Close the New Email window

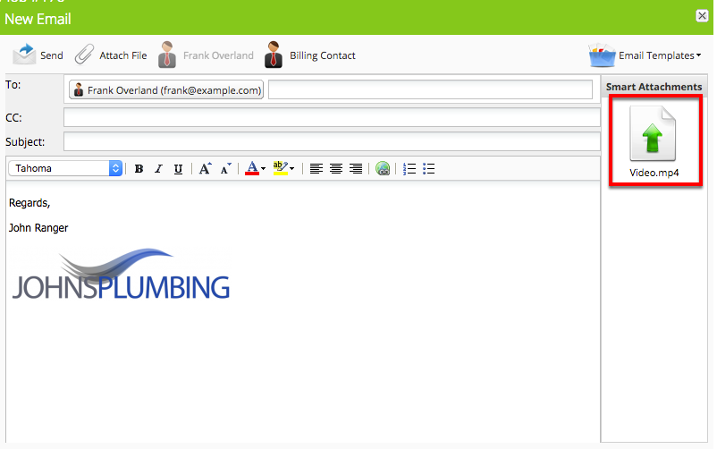(x=702, y=15)
